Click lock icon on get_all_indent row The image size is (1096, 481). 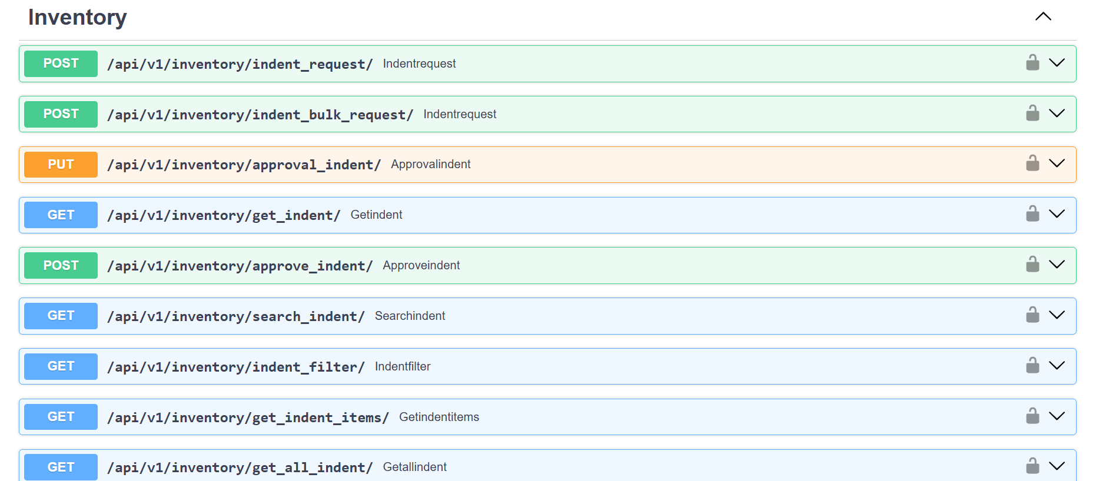tap(1032, 466)
